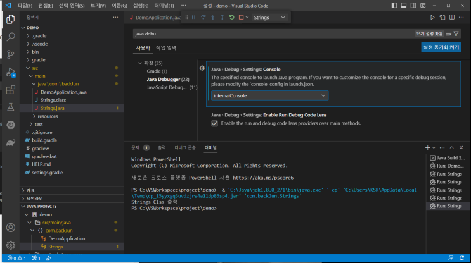Open the Strings launch configuration dropdown
Screen dimensions: 471x263
click(x=270, y=18)
